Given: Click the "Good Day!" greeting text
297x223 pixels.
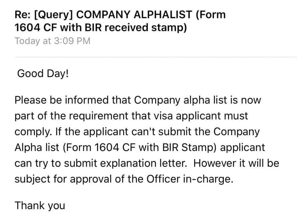Looking at the screenshot, I should click(43, 73).
